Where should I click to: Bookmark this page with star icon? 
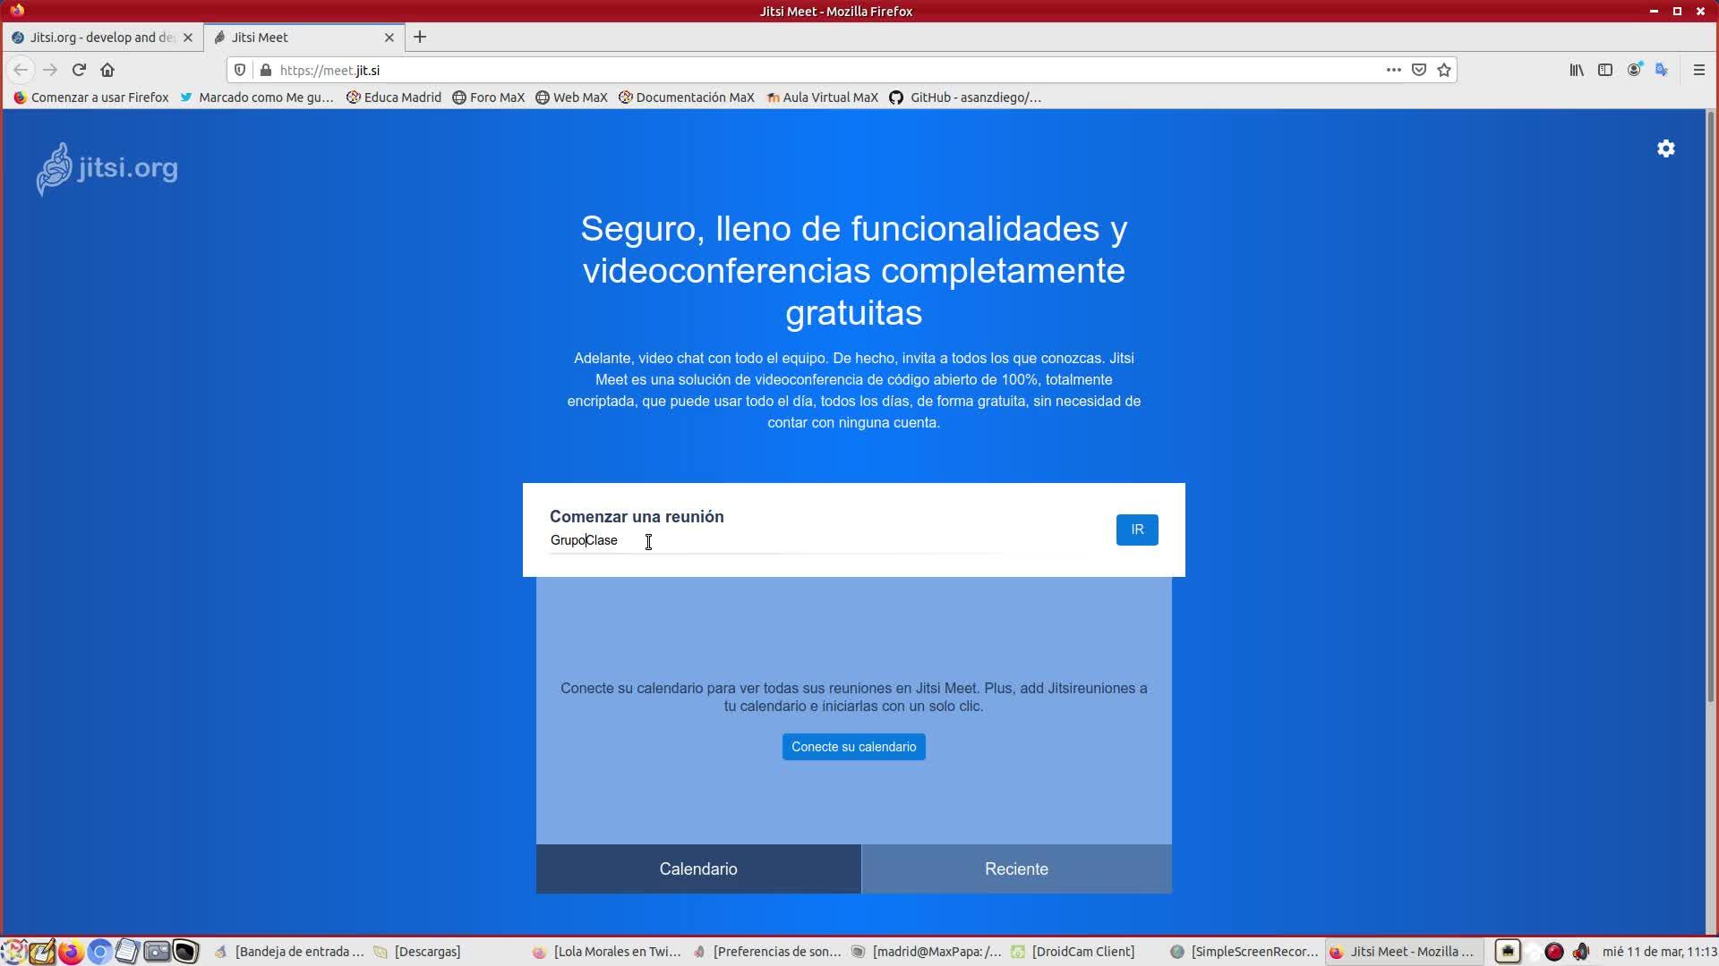1444,70
